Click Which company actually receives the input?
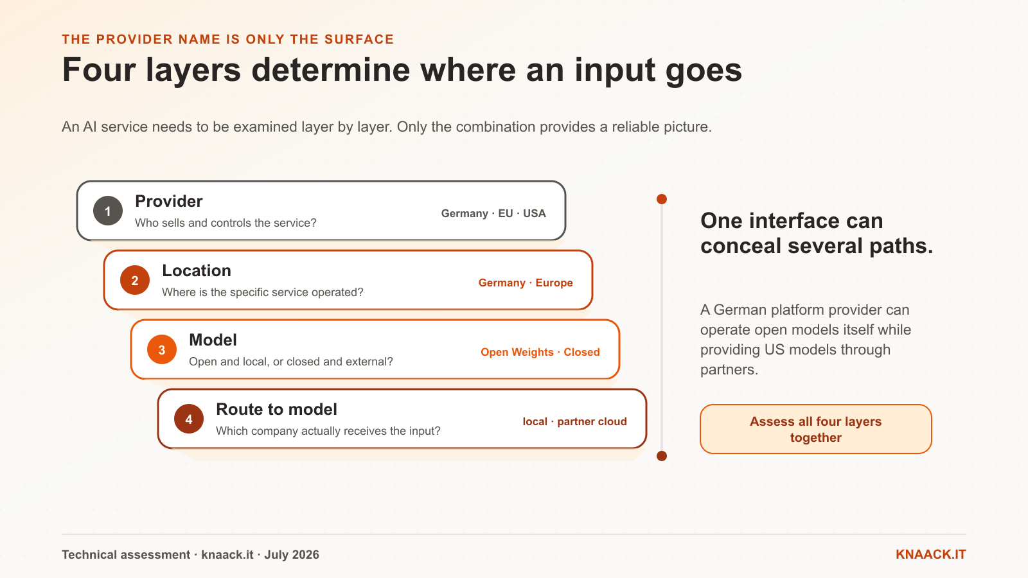This screenshot has width=1028, height=578. pos(328,431)
